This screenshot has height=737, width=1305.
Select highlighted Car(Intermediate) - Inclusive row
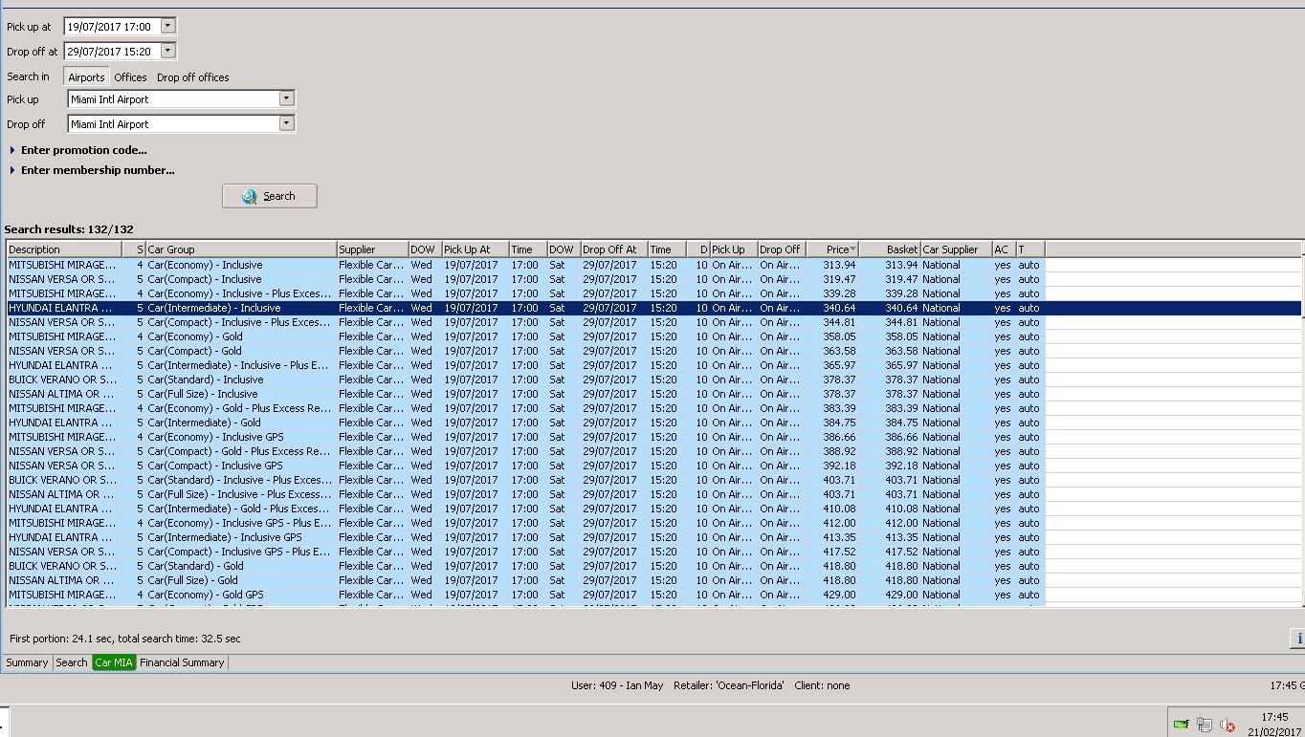(x=653, y=308)
